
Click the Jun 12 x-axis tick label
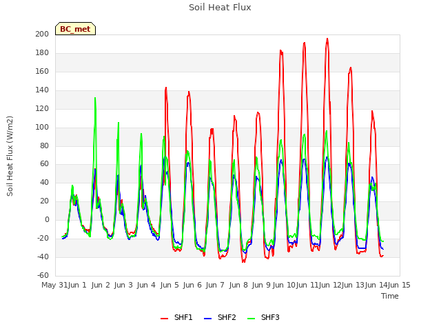click(x=330, y=285)
